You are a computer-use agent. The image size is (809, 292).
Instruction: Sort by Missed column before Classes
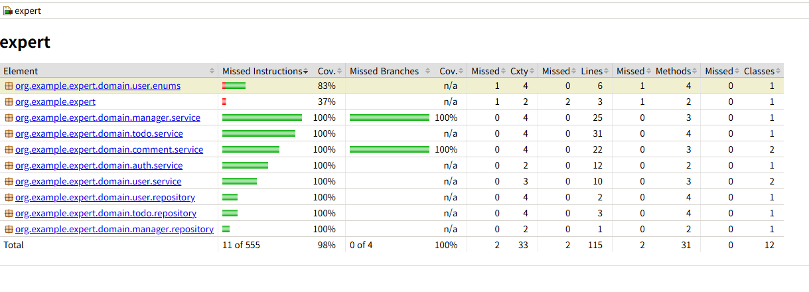(x=721, y=71)
